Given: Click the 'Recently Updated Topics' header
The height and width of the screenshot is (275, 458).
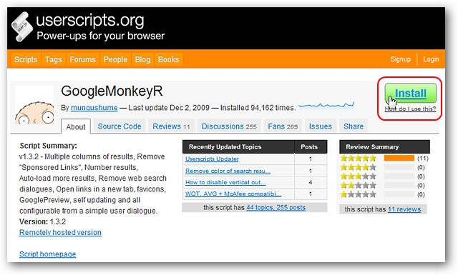Looking at the screenshot, I should pyautogui.click(x=225, y=147).
